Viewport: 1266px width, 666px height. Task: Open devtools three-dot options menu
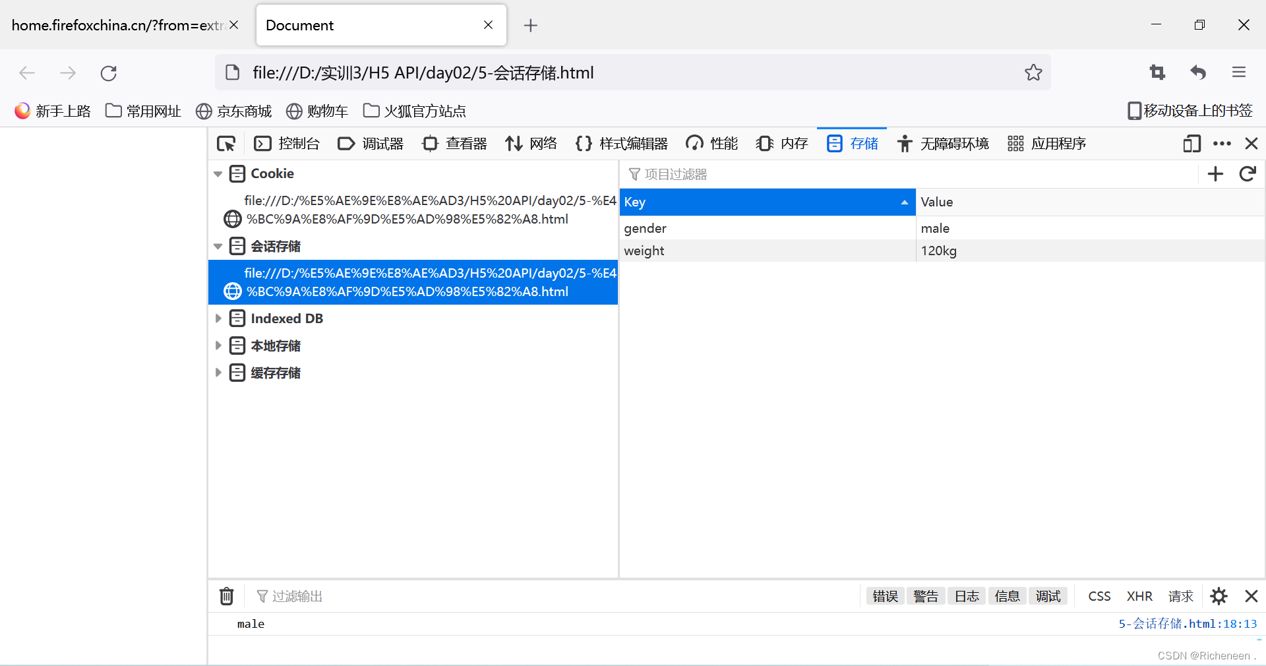(1222, 144)
